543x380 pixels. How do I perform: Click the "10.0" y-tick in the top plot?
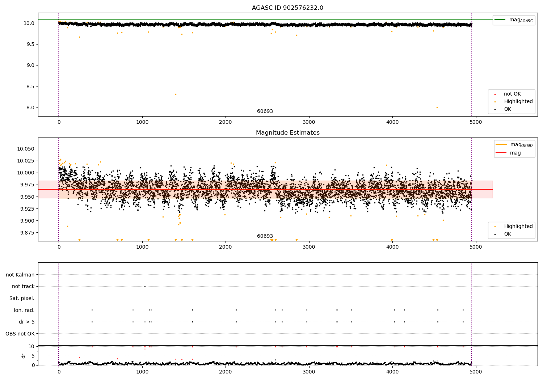[29, 23]
